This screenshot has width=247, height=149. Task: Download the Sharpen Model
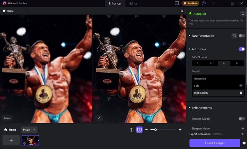(x=243, y=128)
